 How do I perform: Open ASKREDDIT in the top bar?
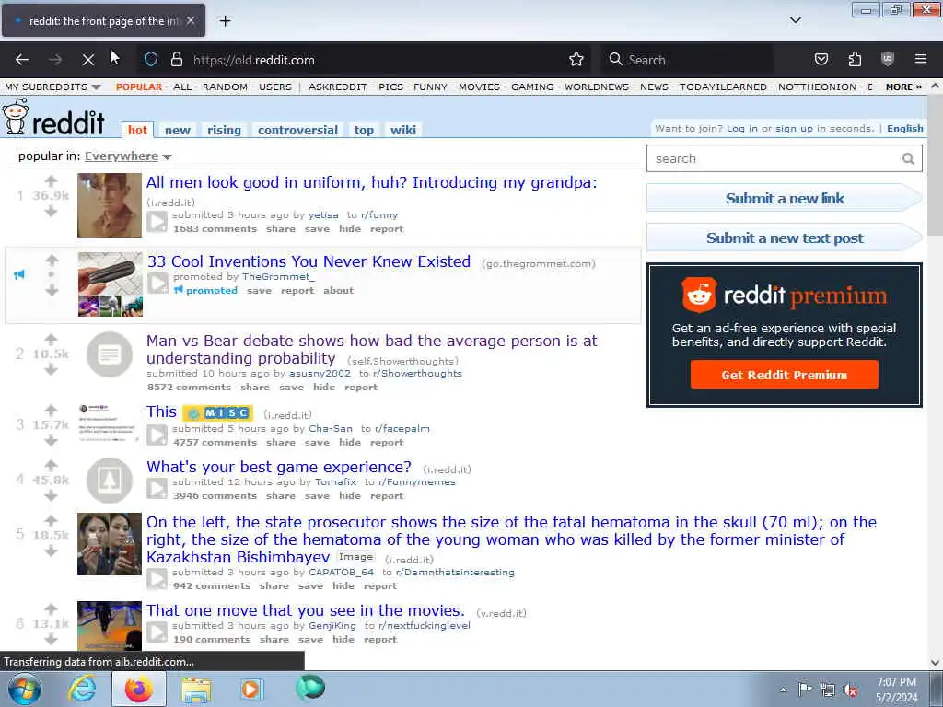click(x=337, y=87)
